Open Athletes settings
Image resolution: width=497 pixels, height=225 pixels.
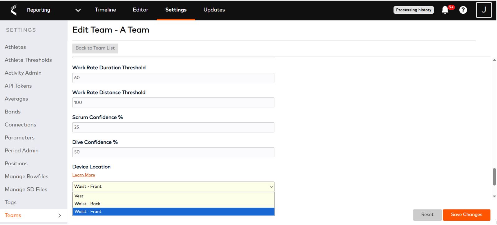click(15, 47)
